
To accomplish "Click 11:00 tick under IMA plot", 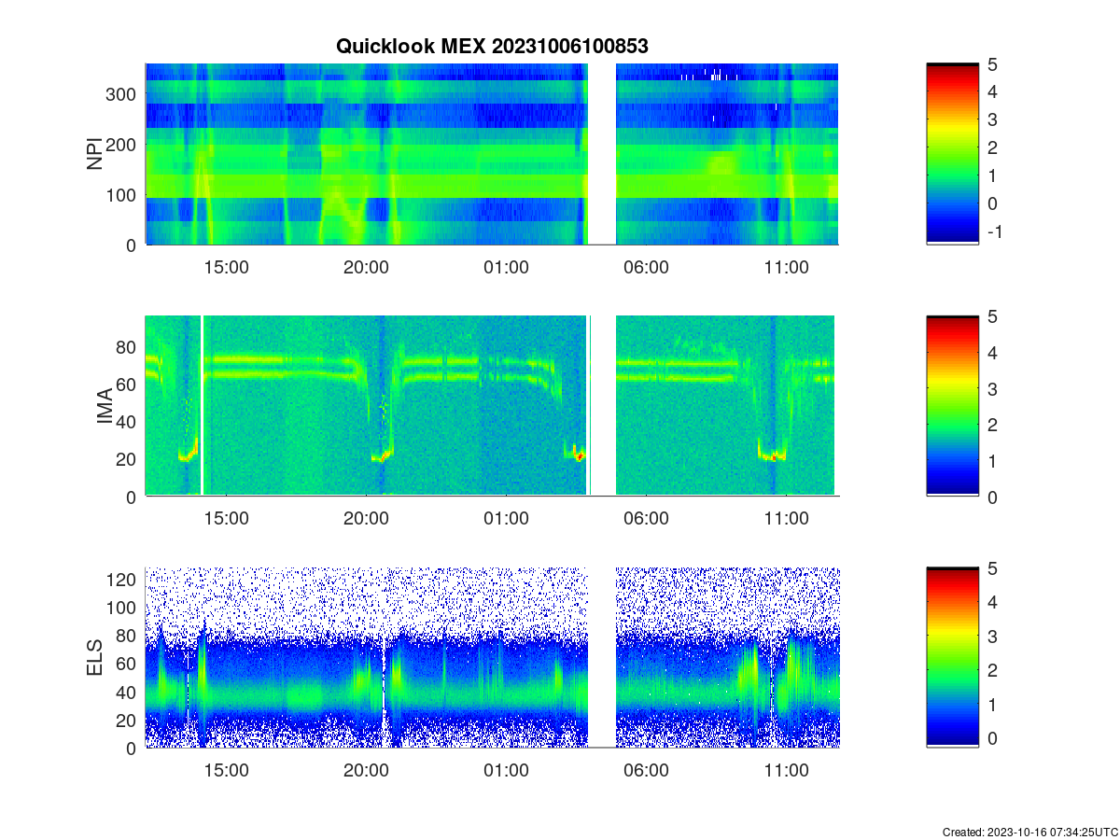I will click(x=786, y=519).
